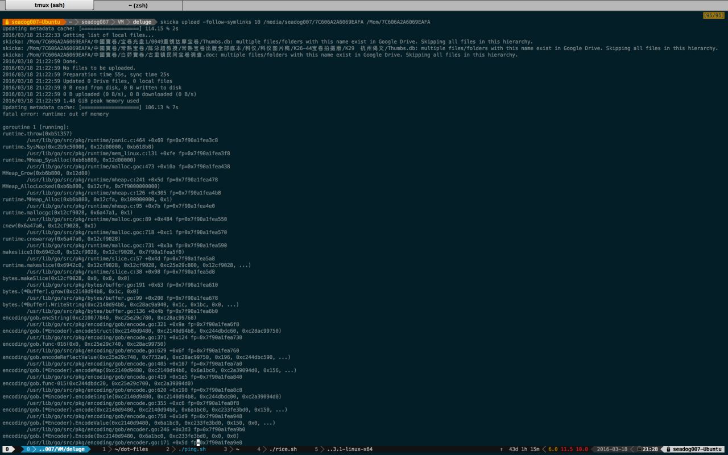This screenshot has width=728, height=455.
Task: Click the 106.13 % 7s metadata progress line
Action: 90,107
